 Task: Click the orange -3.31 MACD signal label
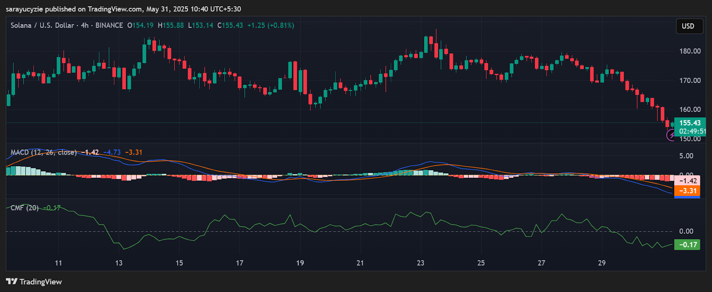pyautogui.click(x=688, y=191)
